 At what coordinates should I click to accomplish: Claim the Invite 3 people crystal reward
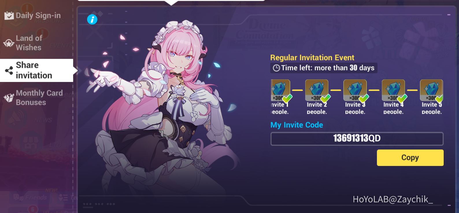click(x=355, y=90)
